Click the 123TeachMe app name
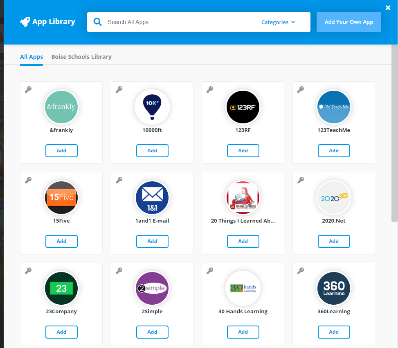 tap(334, 130)
